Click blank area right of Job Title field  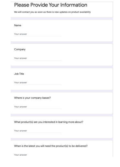point(87,83)
